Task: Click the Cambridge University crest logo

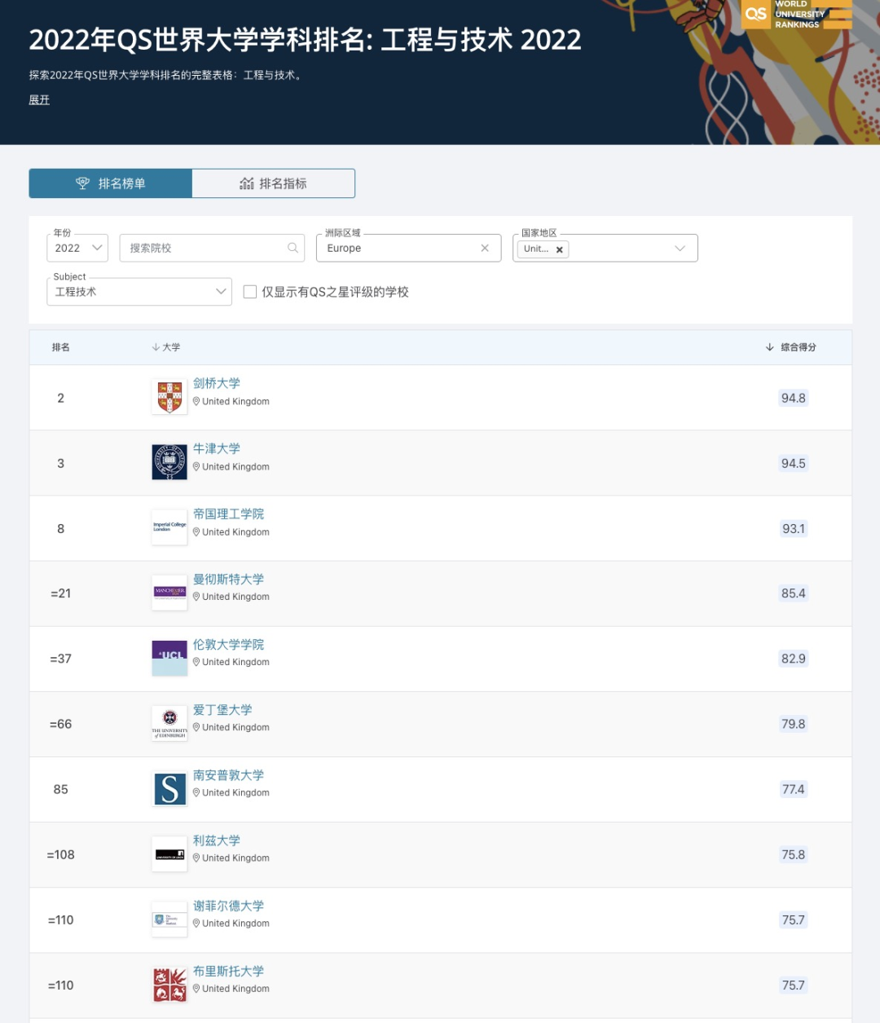Action: click(169, 397)
